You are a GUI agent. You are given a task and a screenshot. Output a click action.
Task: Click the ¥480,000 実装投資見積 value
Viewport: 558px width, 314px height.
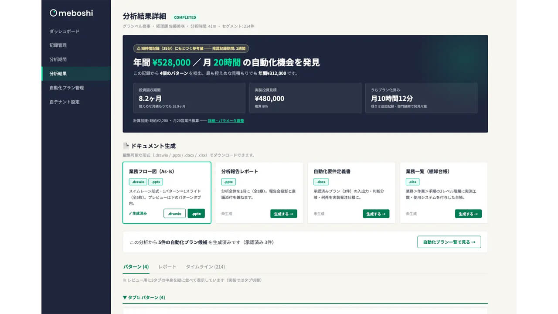coord(269,99)
